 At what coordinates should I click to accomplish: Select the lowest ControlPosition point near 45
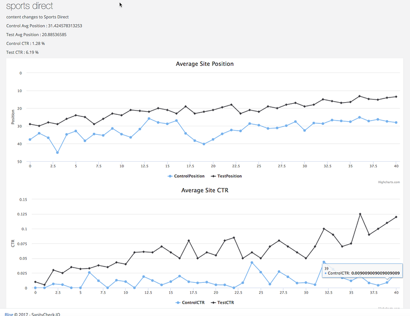click(57, 153)
